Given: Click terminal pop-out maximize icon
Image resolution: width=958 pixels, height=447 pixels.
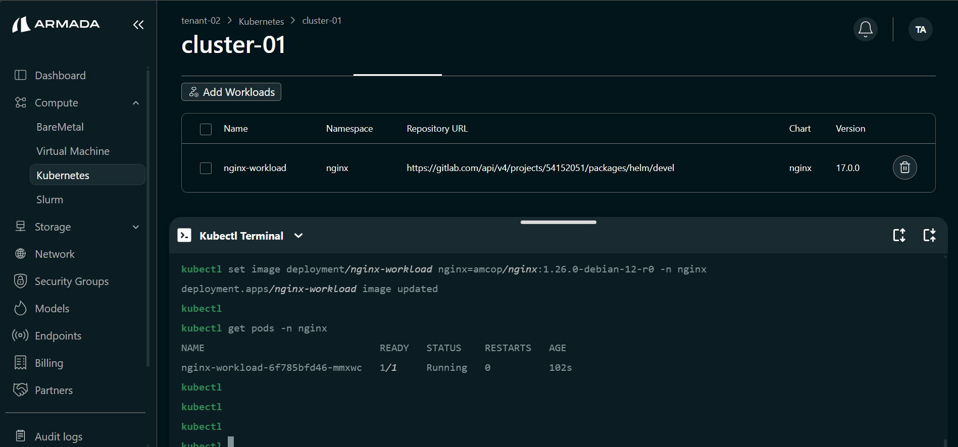Looking at the screenshot, I should pyautogui.click(x=929, y=235).
